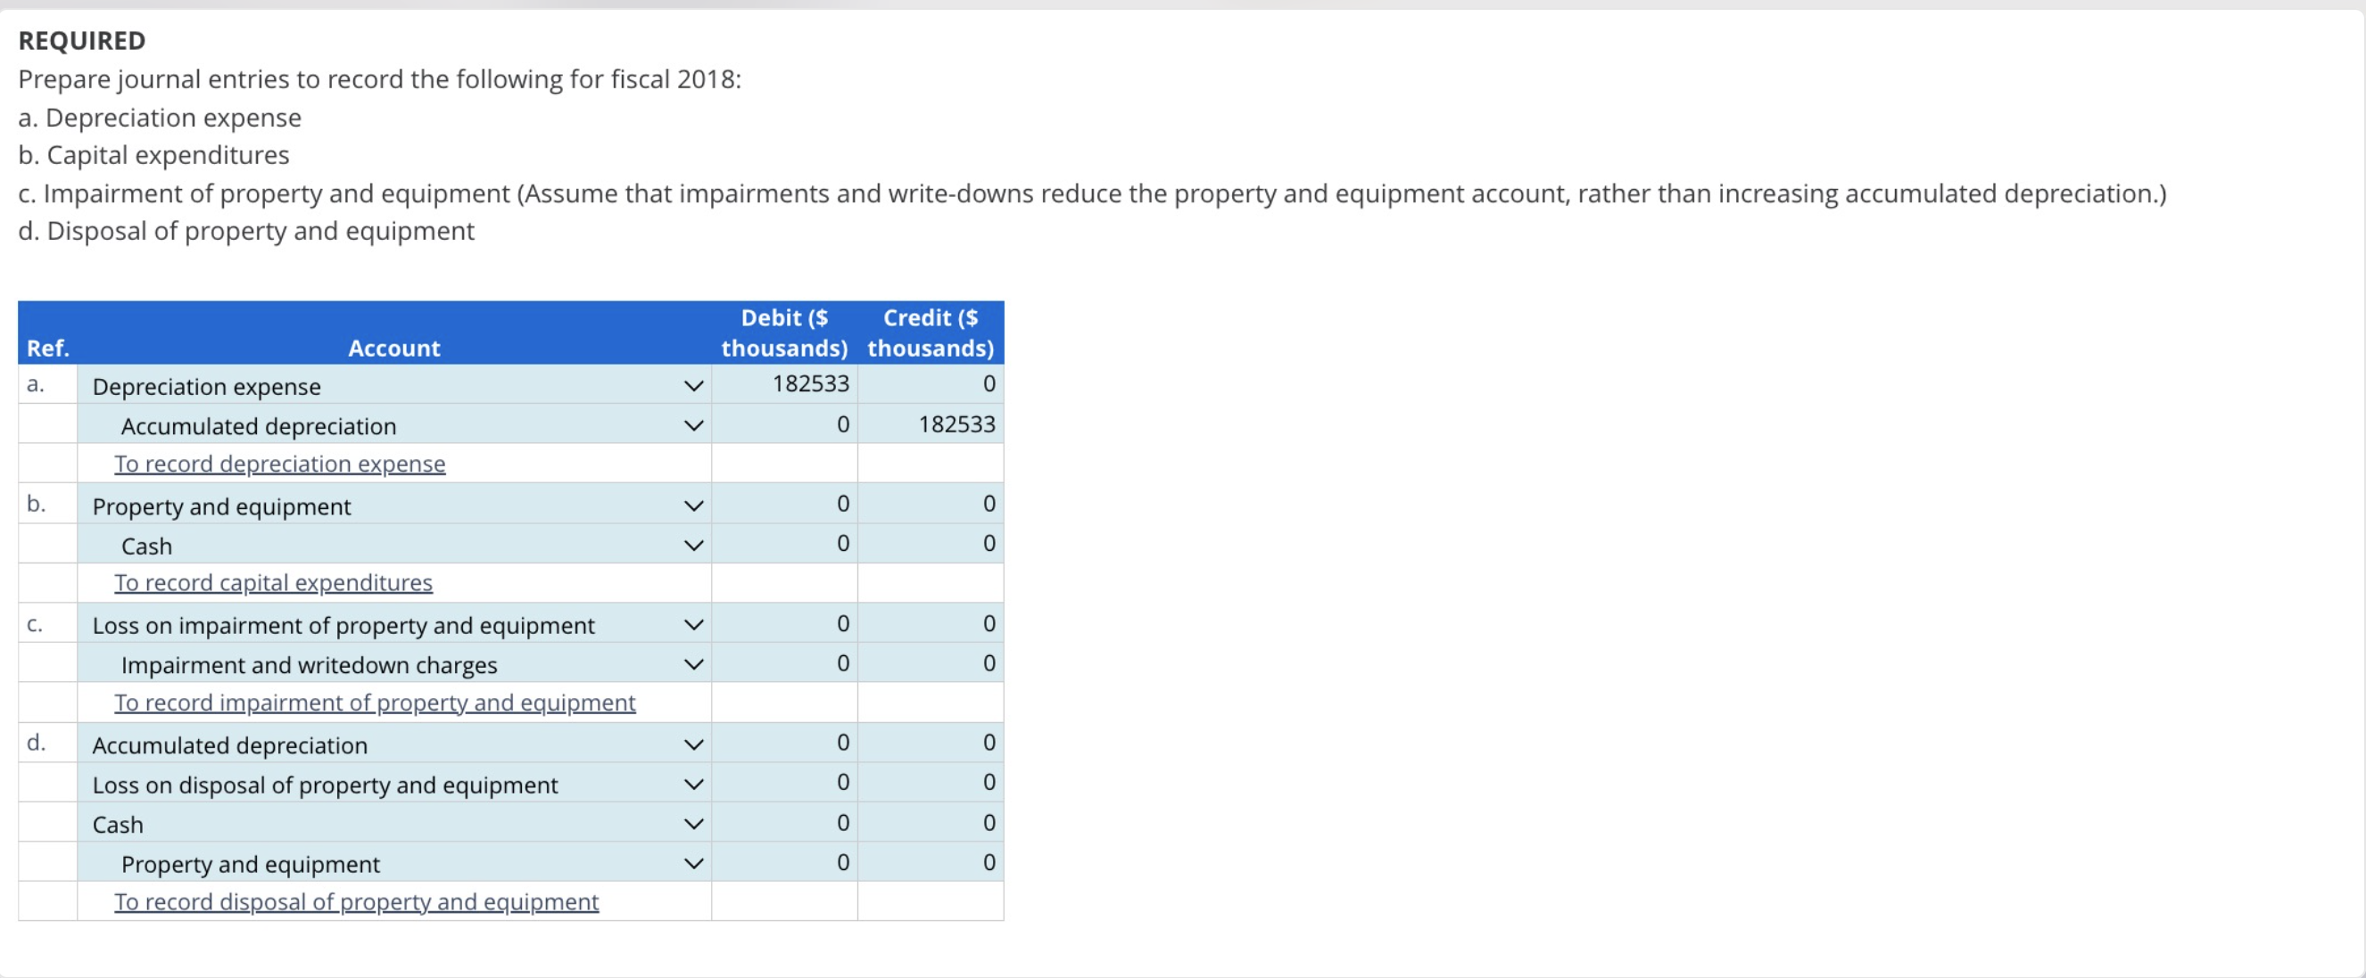The image size is (2366, 978).
Task: Click the To record disposal of property and equipment link
Action: point(356,901)
